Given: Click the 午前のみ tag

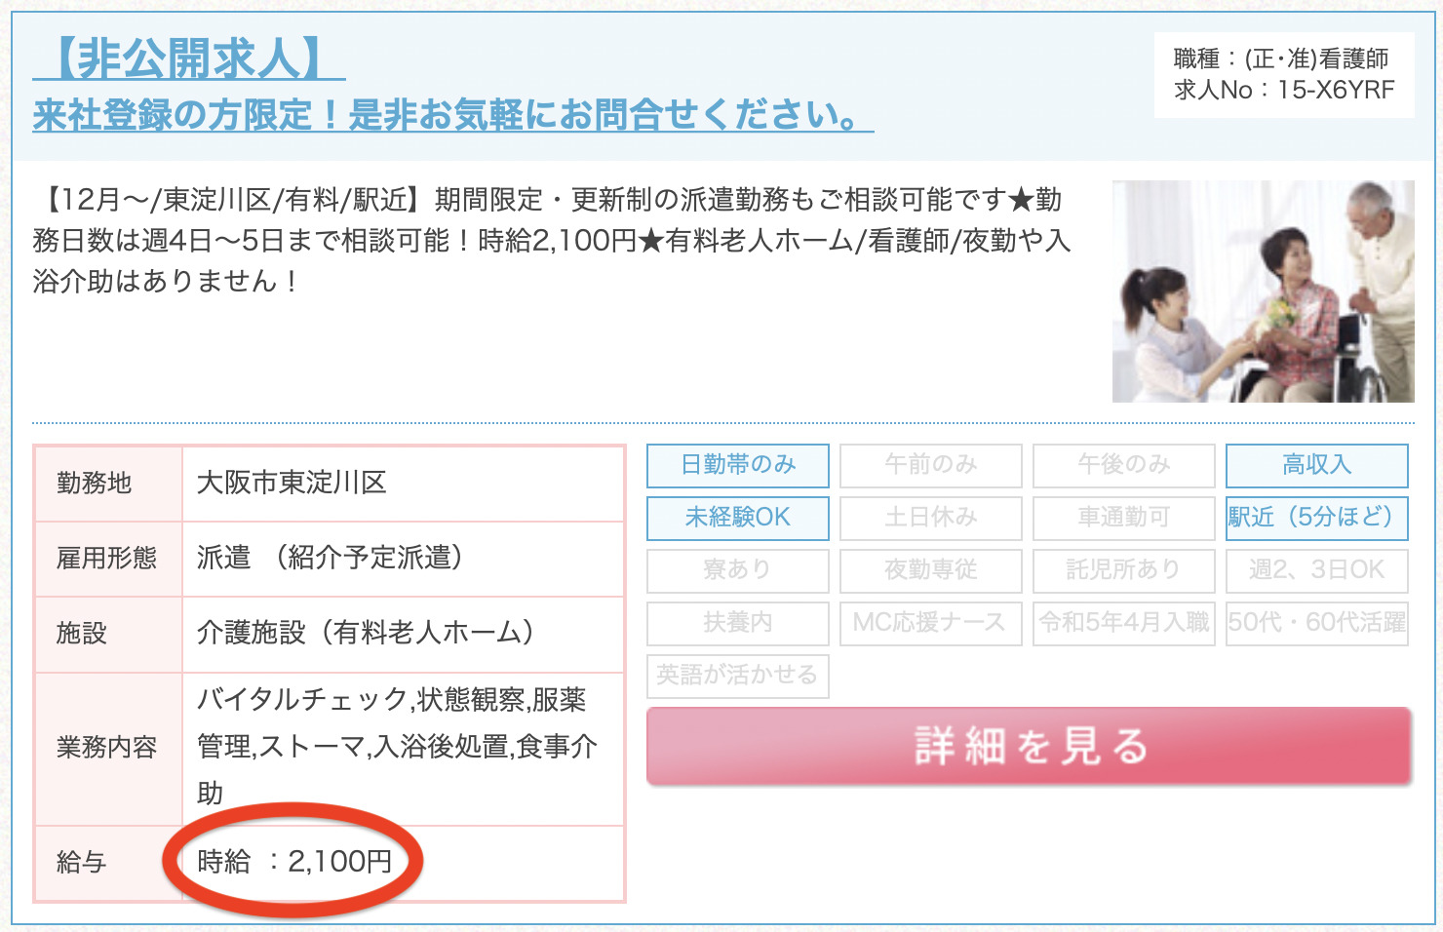Looking at the screenshot, I should tap(931, 465).
